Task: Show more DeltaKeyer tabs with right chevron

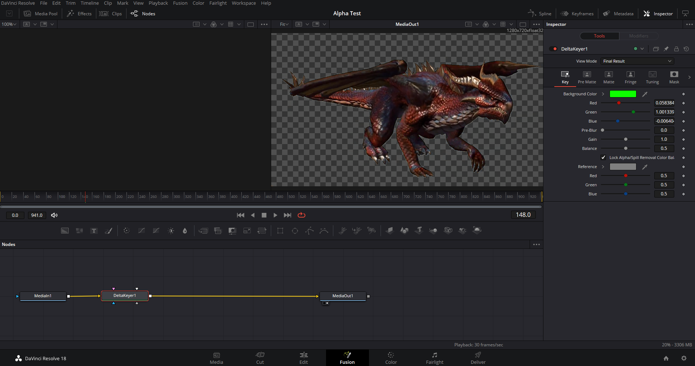Action: [x=689, y=77]
